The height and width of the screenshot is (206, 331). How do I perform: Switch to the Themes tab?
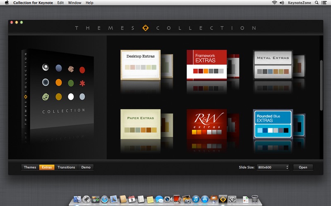click(30, 167)
